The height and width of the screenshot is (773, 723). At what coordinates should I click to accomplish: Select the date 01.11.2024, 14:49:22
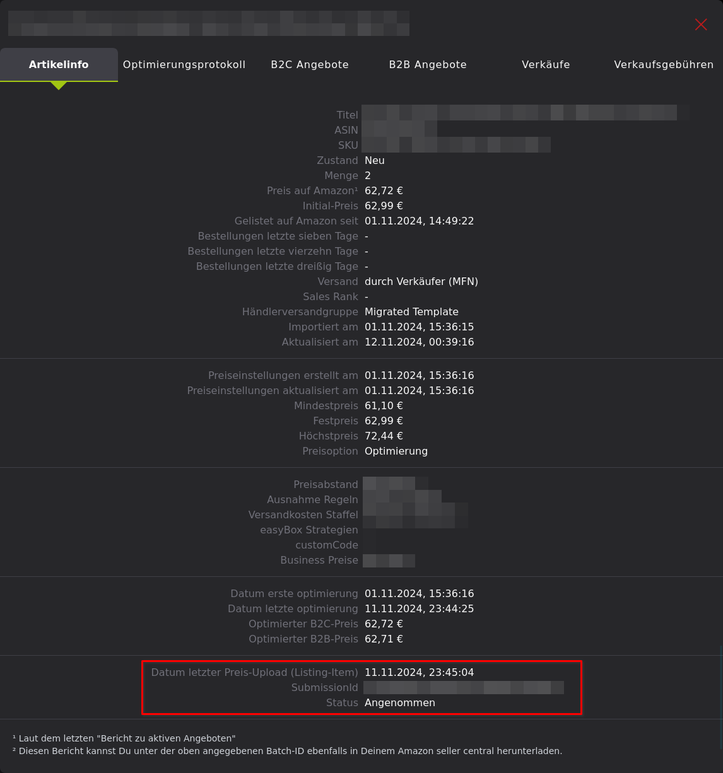coord(419,221)
